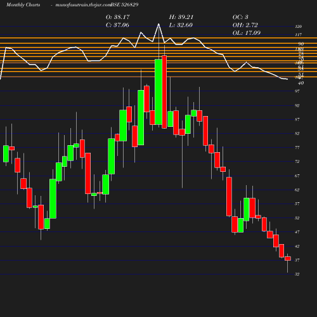
Task: Click the 77 price axis label
Action: point(297,148)
